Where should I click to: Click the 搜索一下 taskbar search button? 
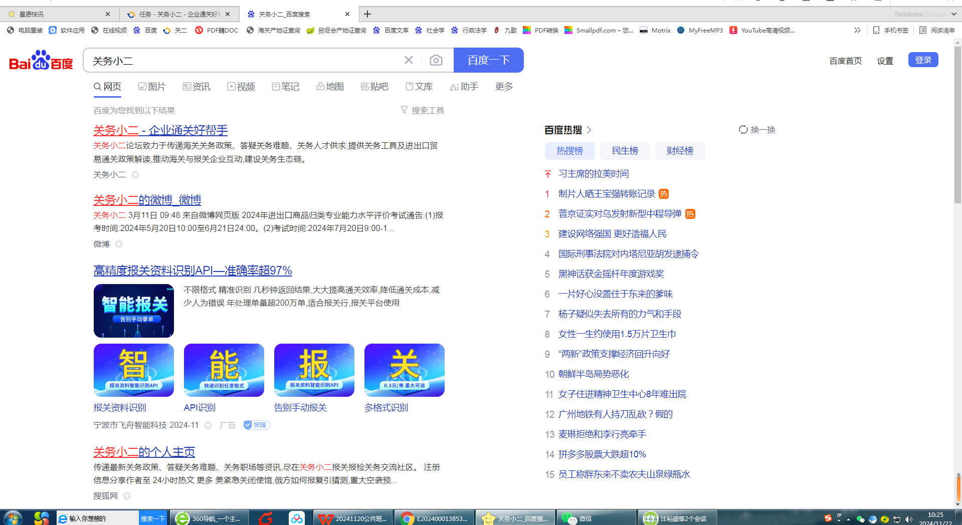(153, 518)
